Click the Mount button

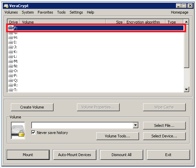28,155
